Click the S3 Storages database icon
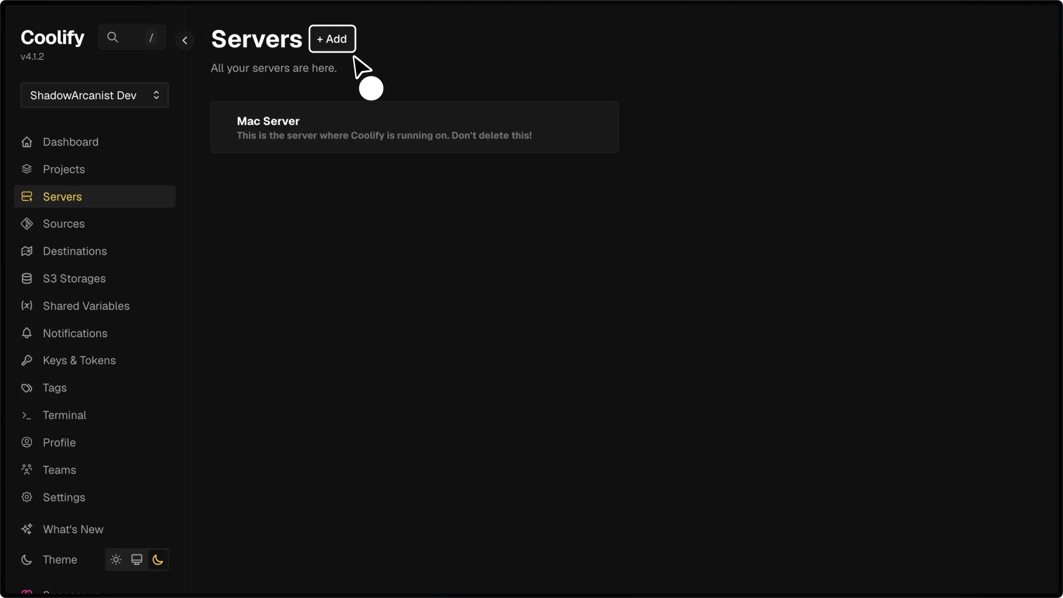This screenshot has height=598, width=1063. (x=27, y=279)
